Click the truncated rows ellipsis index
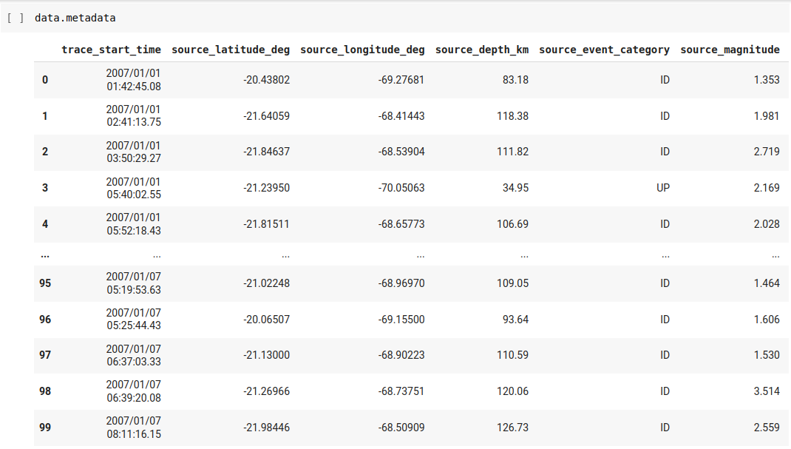Viewport: 791px width, 449px height. coord(45,254)
